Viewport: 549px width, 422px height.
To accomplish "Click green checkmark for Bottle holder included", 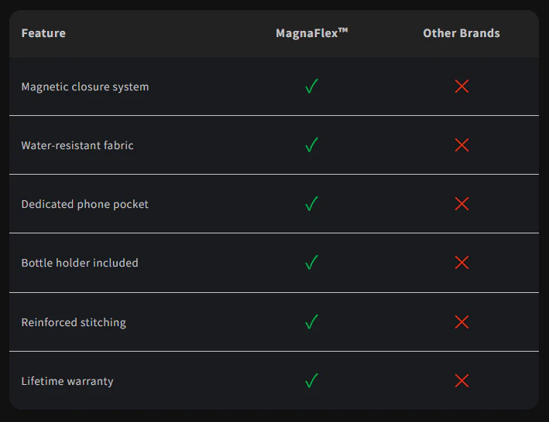I will coord(311,262).
